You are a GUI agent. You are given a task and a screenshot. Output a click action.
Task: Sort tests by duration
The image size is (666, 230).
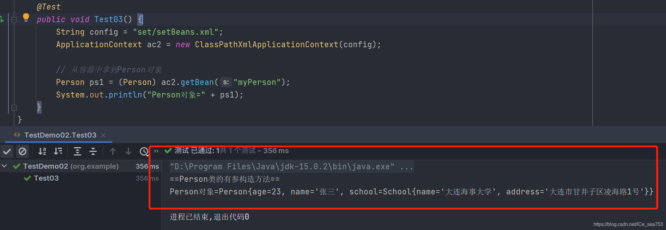coord(58,152)
